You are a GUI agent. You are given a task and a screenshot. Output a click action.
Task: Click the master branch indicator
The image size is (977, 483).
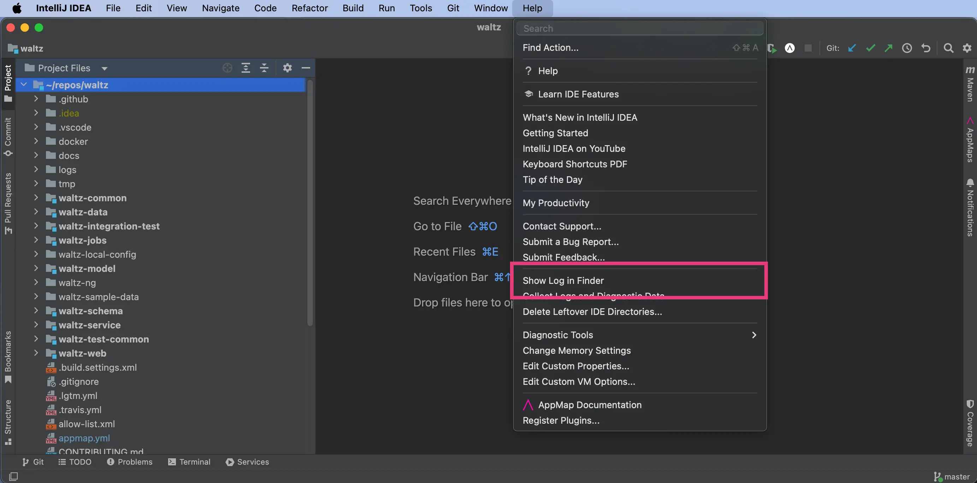coord(952,477)
